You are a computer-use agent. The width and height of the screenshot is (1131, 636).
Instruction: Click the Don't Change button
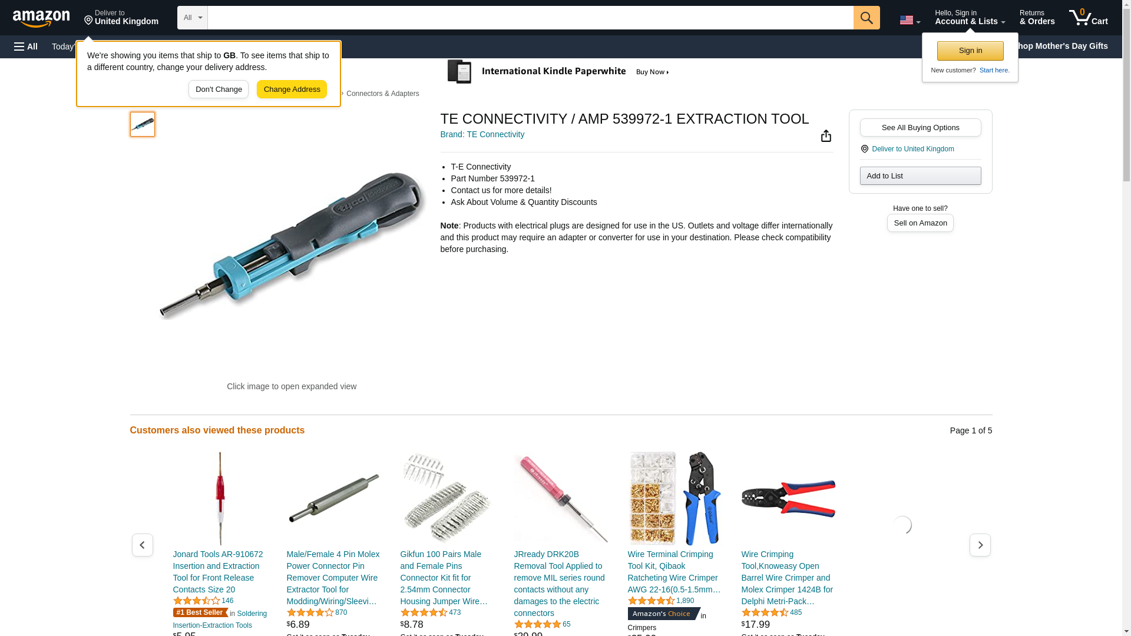point(219,90)
